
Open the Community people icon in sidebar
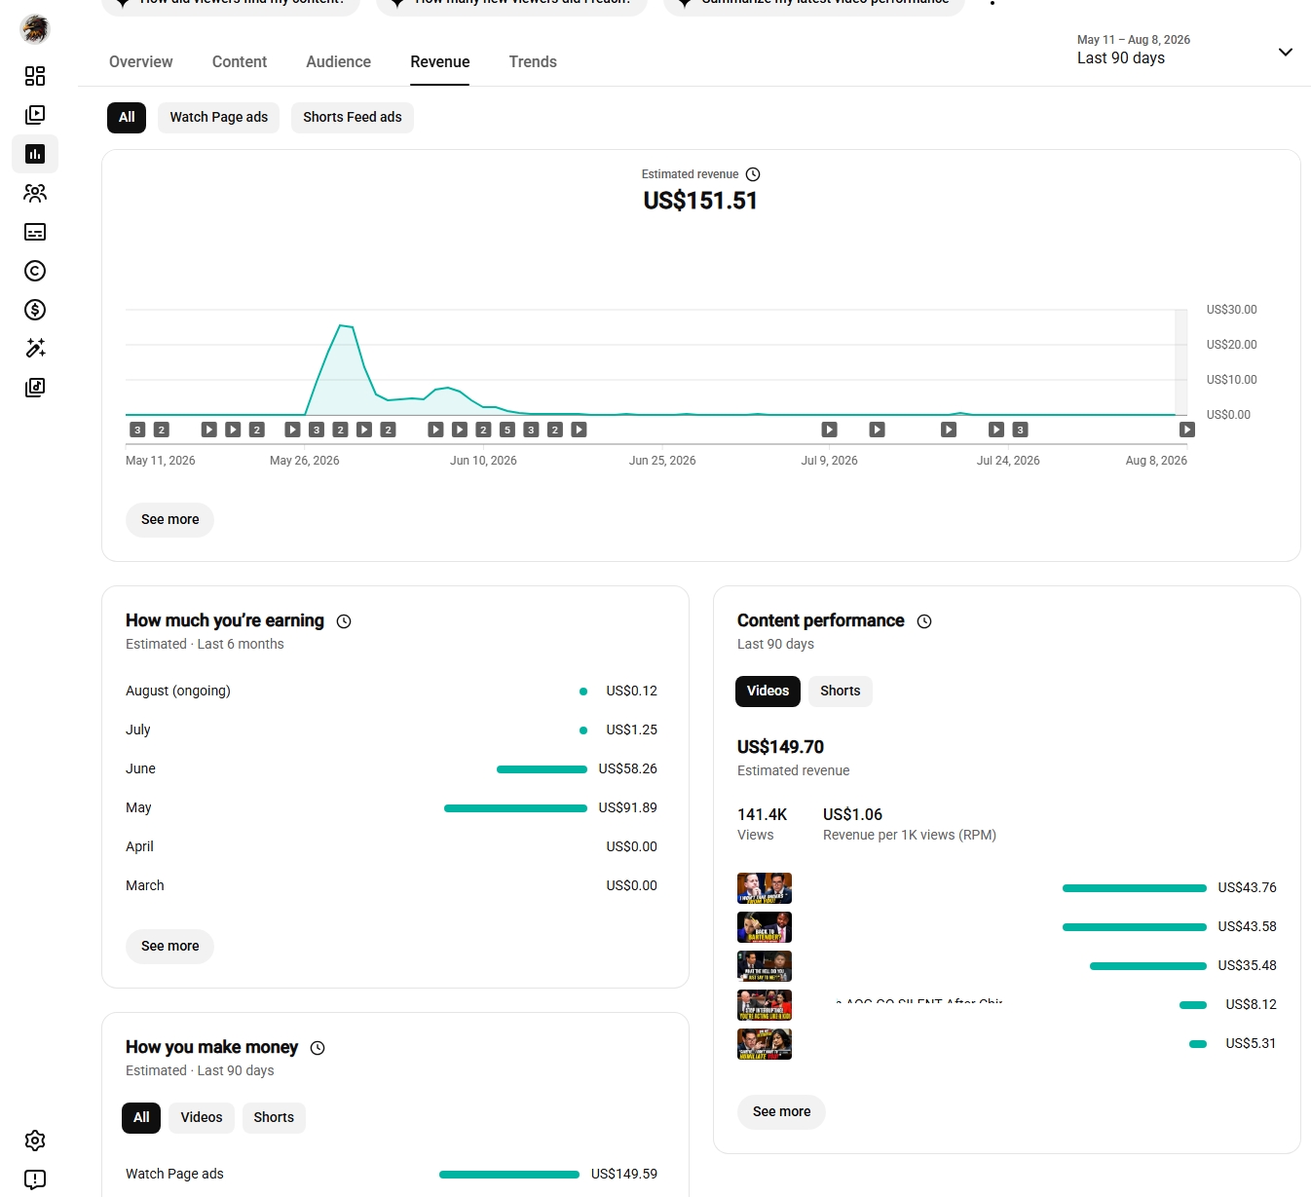pos(35,193)
